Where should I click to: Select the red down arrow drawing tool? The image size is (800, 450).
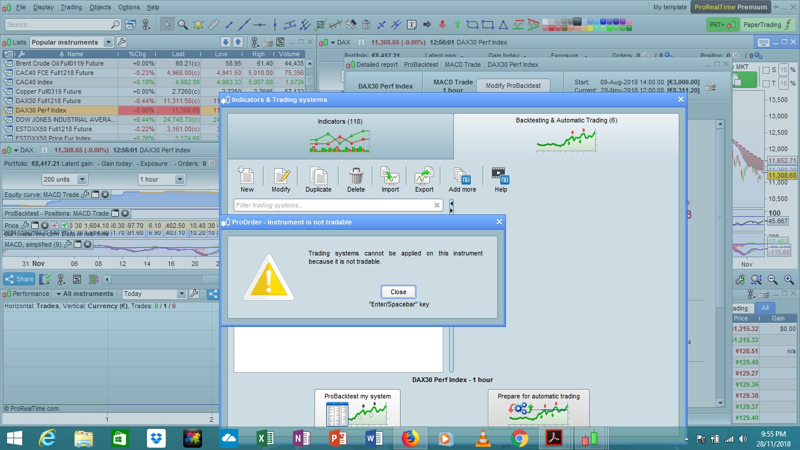point(442,25)
